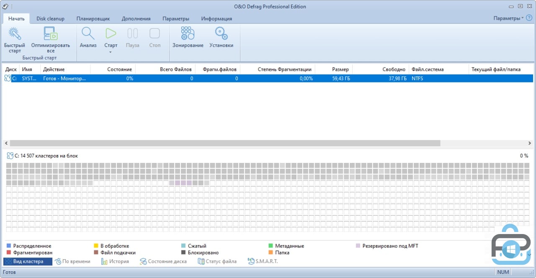Open Установки gear icon

click(x=221, y=33)
